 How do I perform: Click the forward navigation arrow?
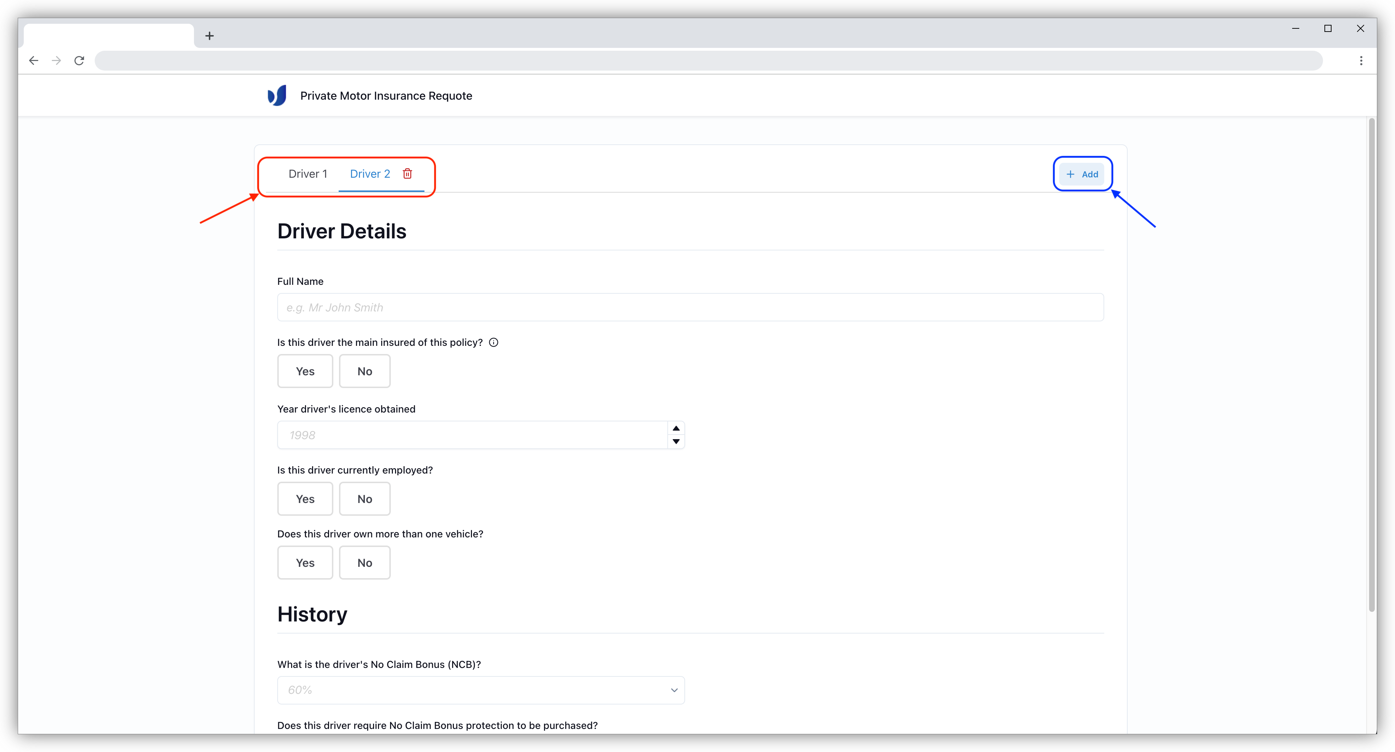click(56, 60)
